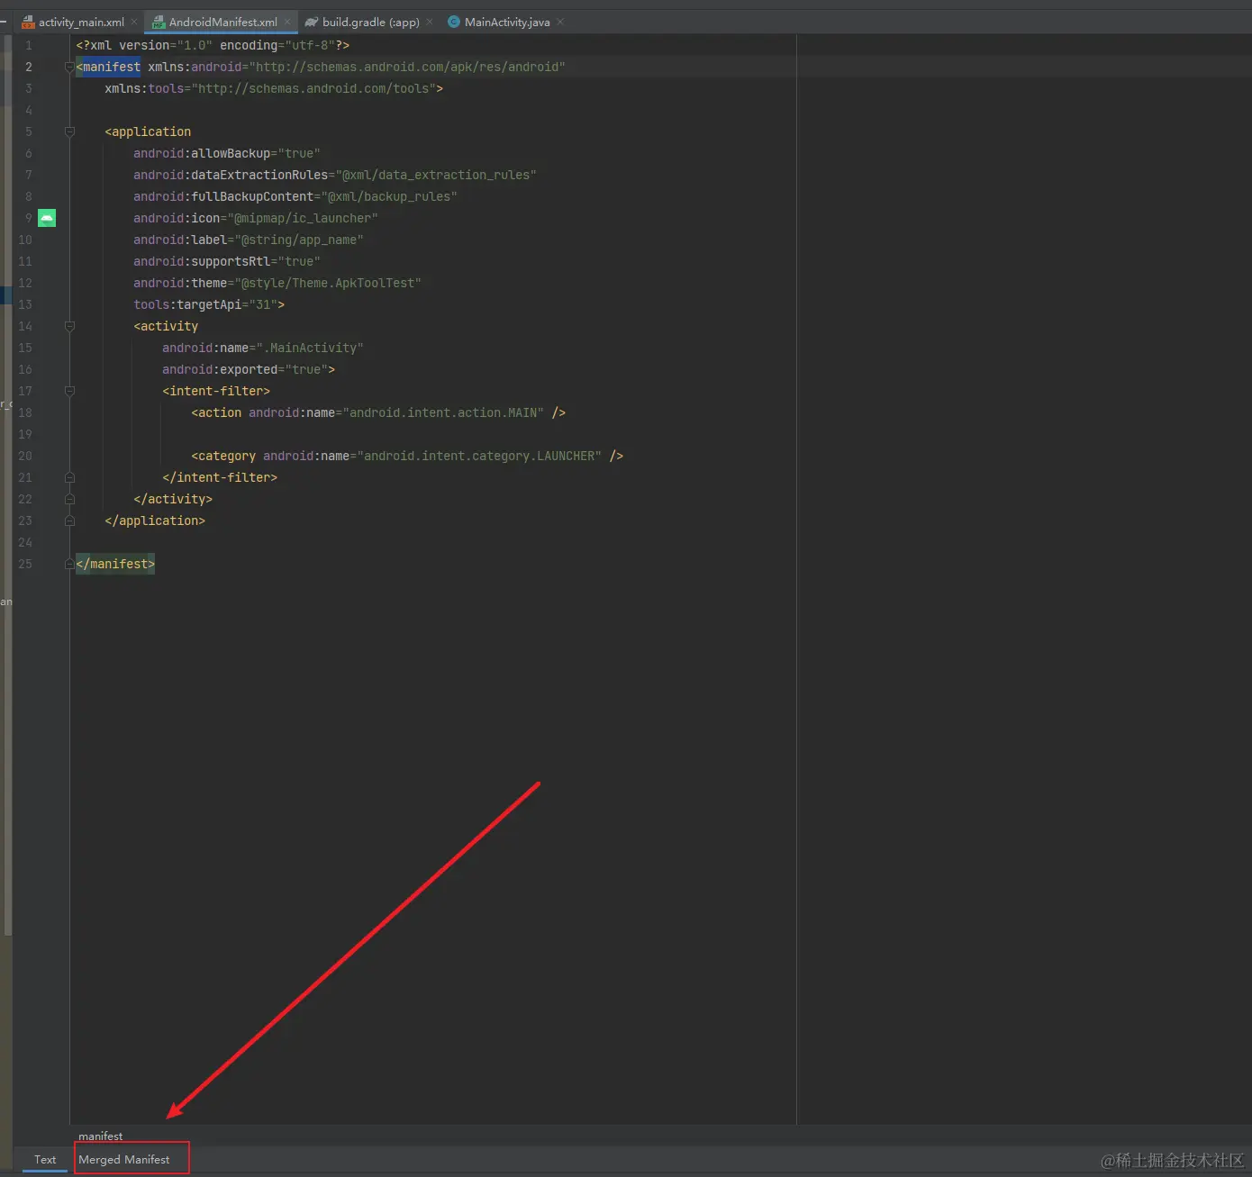The width and height of the screenshot is (1252, 1177).
Task: Open the Merged Manifest tab
Action: (124, 1160)
